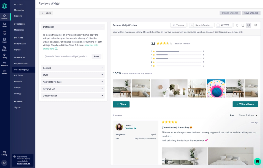Image resolution: width=263 pixels, height=168 pixels.
Task: Switch preview to desktop device view
Action: click(248, 25)
